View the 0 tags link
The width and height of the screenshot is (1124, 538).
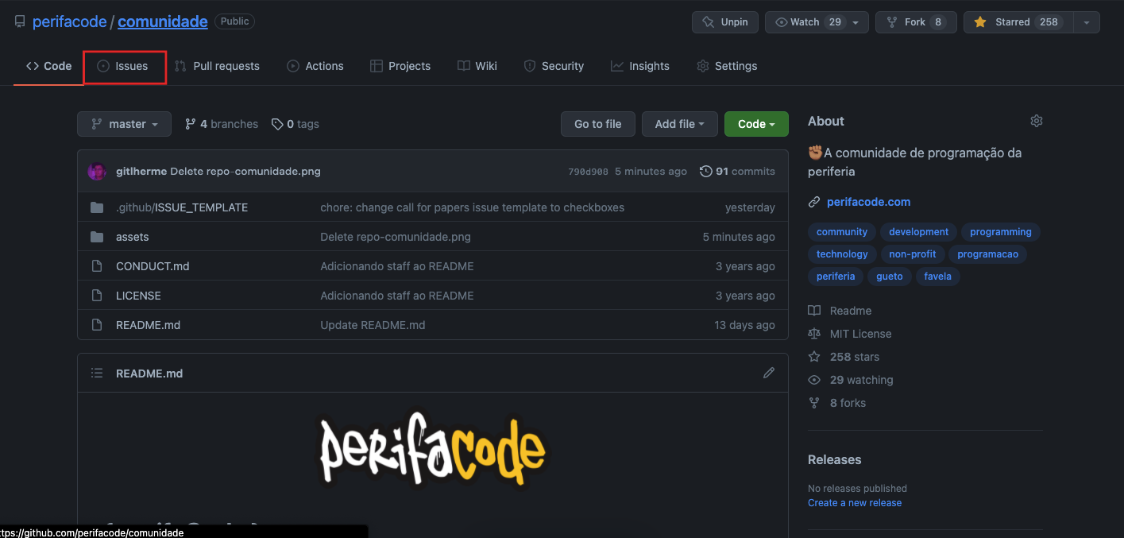click(295, 124)
